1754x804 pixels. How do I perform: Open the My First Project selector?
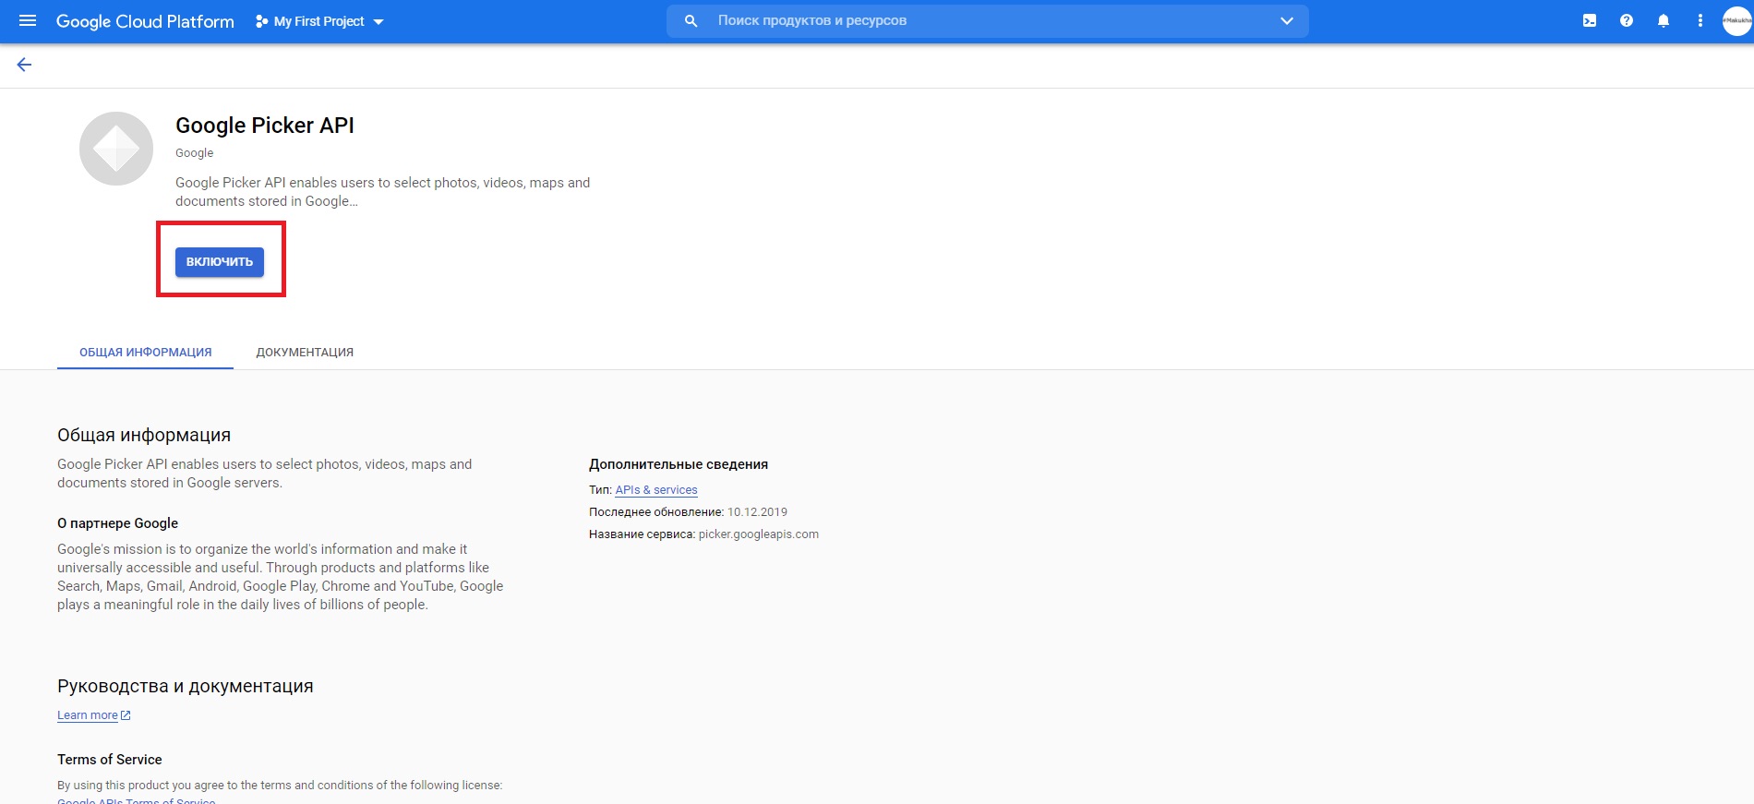319,21
